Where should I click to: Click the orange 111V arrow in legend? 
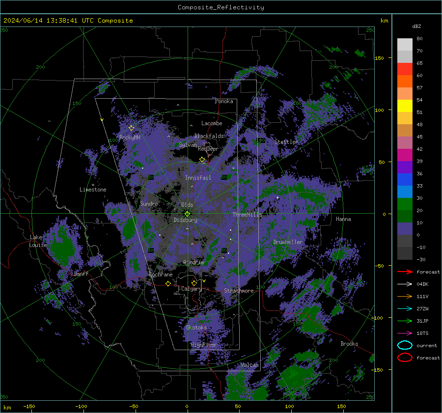click(x=405, y=296)
